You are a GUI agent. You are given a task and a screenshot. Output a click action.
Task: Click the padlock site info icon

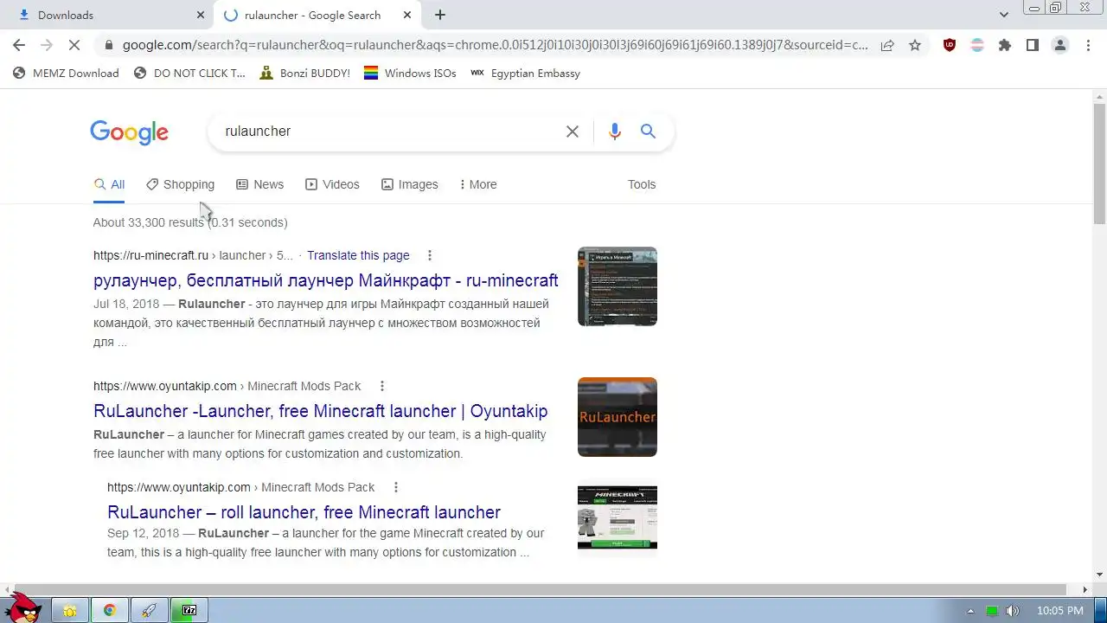[108, 45]
